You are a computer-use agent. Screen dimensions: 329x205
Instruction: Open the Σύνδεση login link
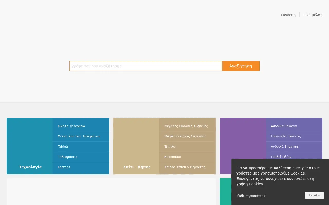[x=288, y=15]
